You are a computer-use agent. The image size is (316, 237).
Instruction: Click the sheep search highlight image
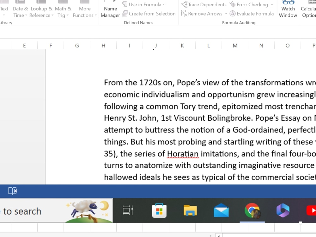[x=89, y=211]
